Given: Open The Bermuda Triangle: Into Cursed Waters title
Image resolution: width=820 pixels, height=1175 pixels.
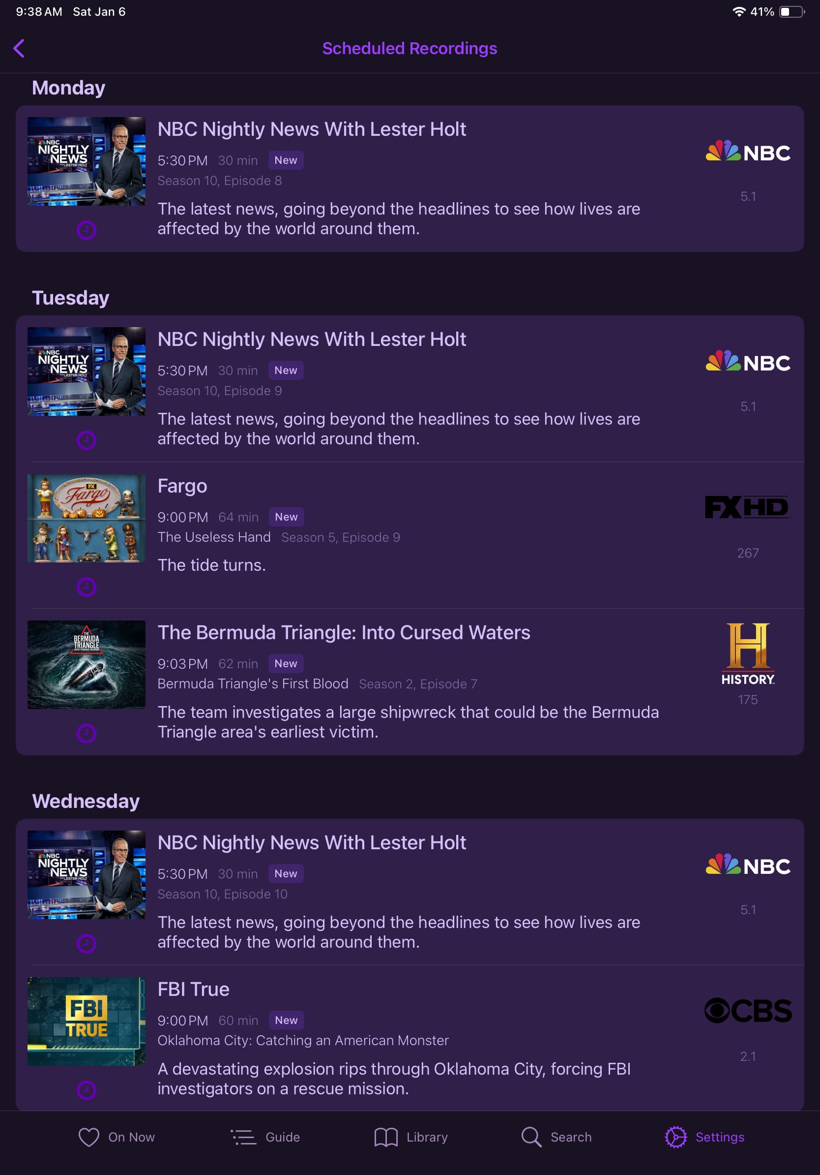Looking at the screenshot, I should pyautogui.click(x=344, y=633).
